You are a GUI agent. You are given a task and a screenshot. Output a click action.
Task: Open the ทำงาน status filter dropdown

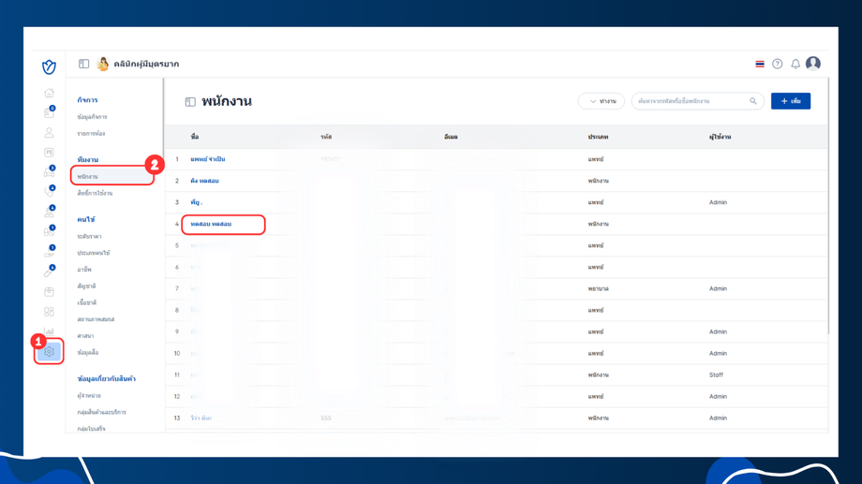coord(601,101)
